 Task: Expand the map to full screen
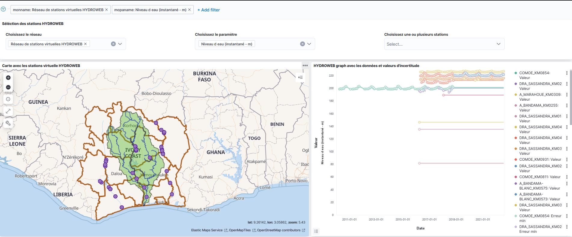(8, 111)
